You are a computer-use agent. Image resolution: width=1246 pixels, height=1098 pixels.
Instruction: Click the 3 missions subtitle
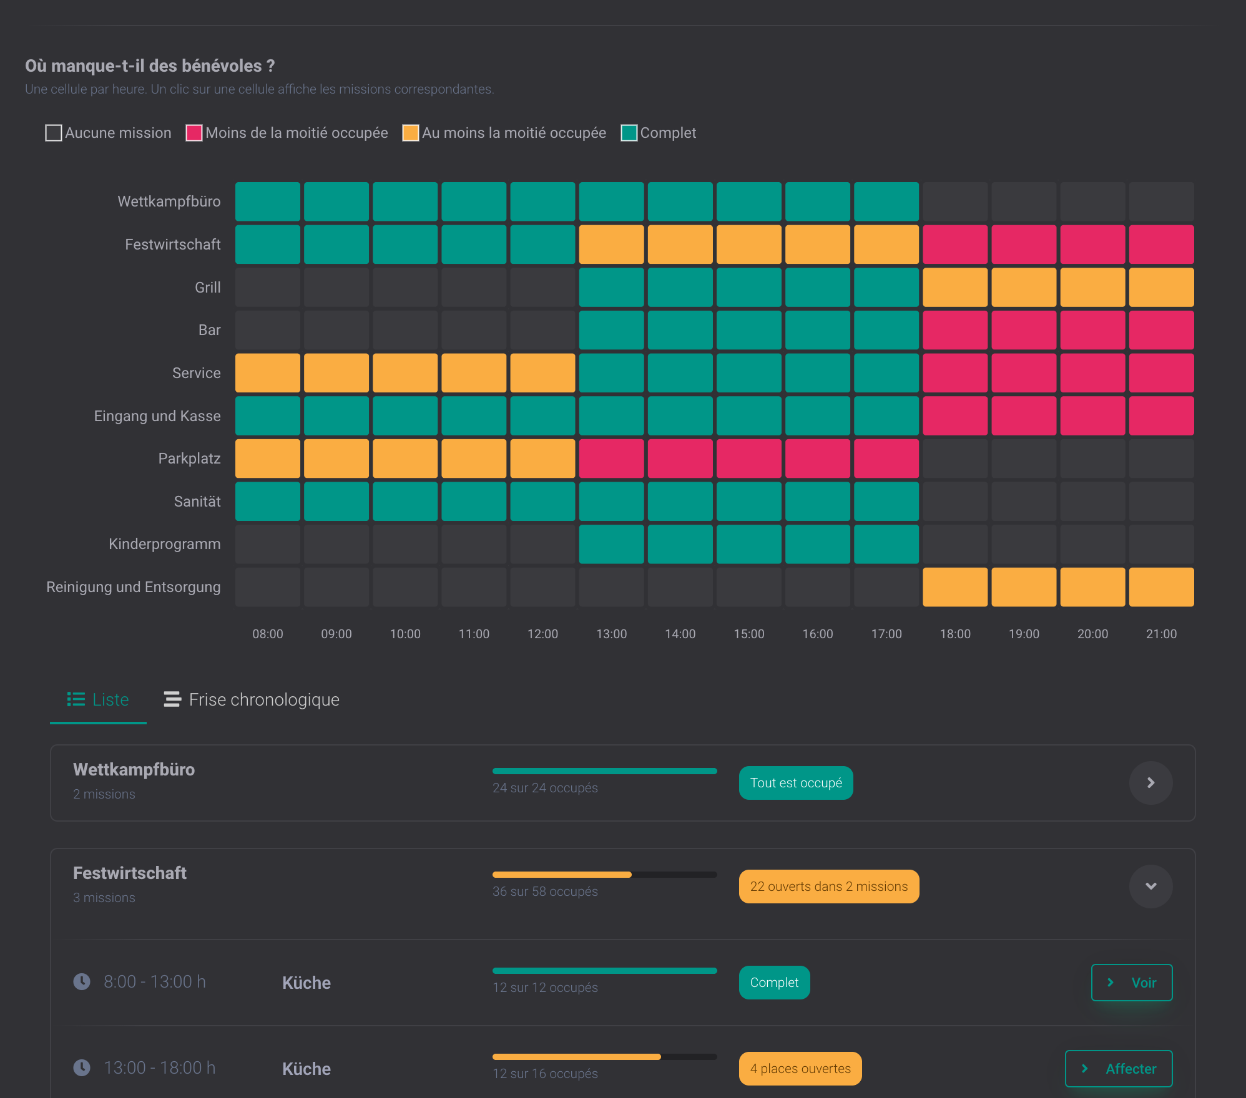[x=104, y=898]
